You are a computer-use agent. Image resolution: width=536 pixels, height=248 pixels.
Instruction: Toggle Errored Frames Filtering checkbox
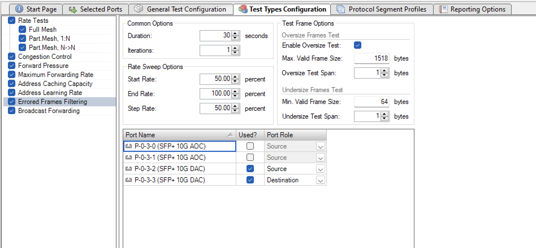coord(12,101)
